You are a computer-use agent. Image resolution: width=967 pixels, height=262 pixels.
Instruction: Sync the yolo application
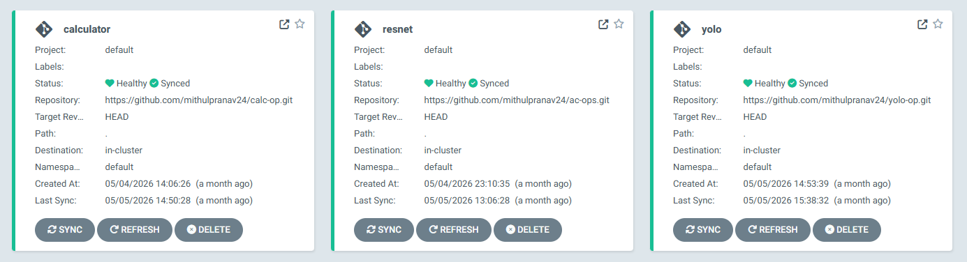(x=703, y=230)
